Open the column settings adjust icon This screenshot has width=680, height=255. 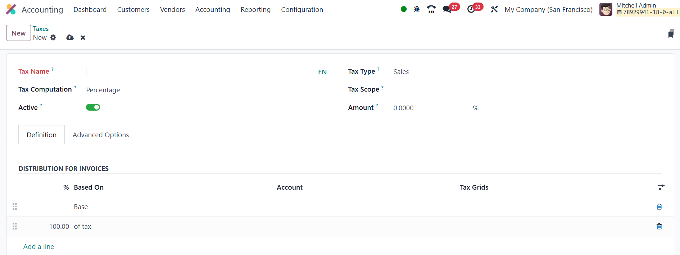[661, 187]
